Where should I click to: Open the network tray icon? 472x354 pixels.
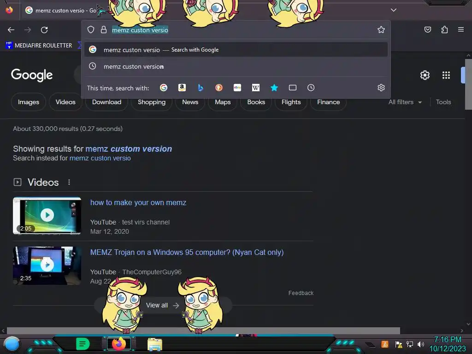[410, 344]
